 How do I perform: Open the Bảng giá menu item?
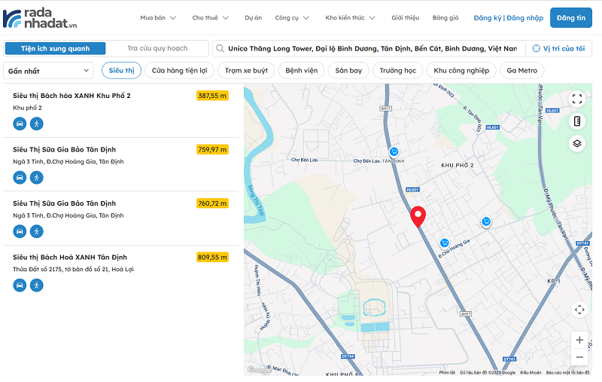445,17
